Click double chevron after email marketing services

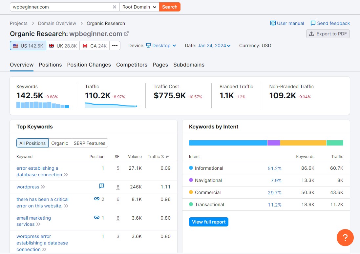[38, 224]
